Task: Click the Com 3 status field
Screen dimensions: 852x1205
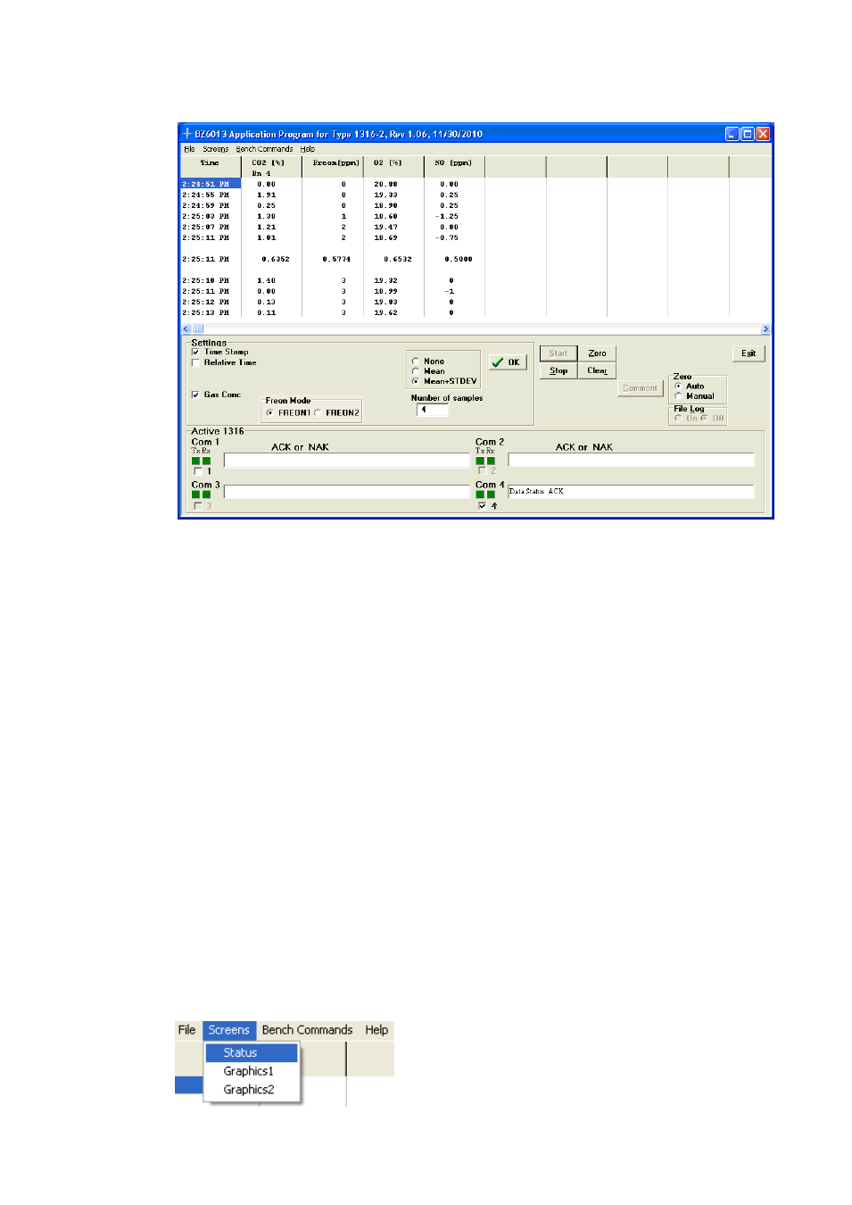Action: pos(347,492)
